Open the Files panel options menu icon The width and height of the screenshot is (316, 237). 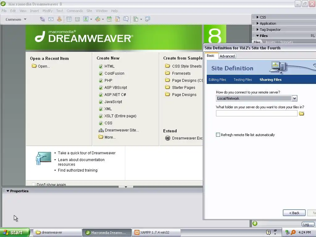tap(313, 36)
